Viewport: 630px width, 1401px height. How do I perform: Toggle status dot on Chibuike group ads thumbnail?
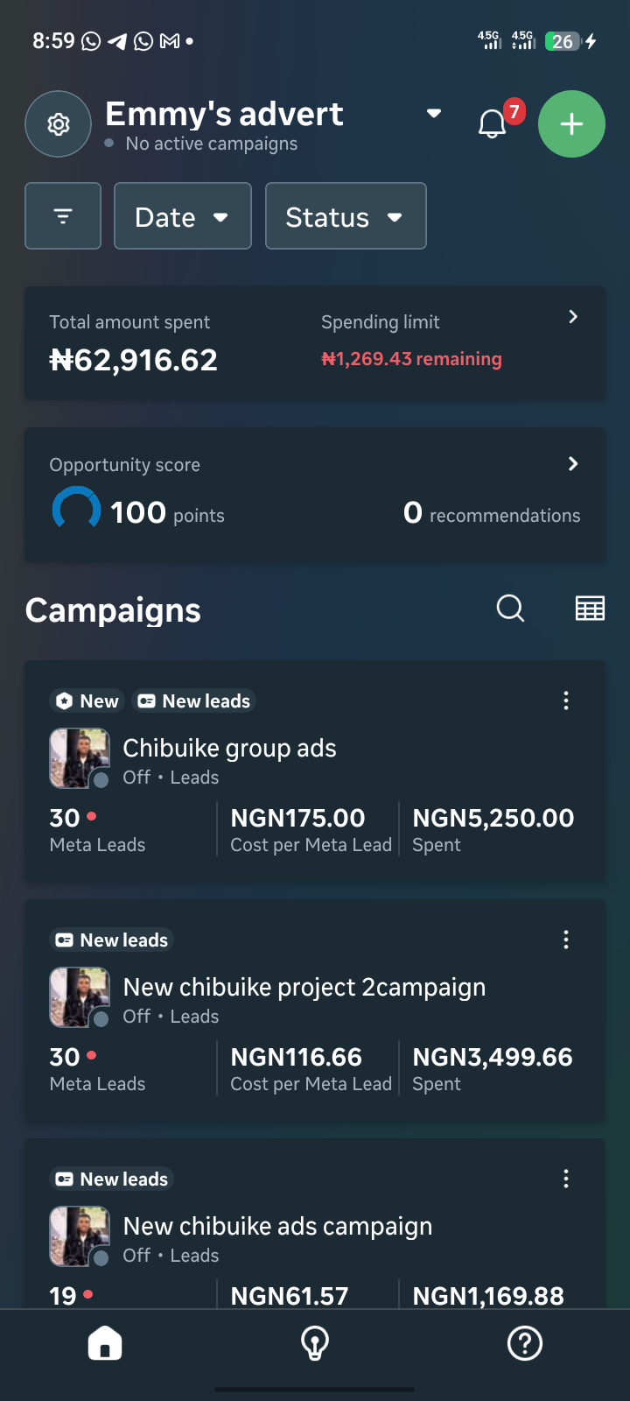pyautogui.click(x=101, y=779)
